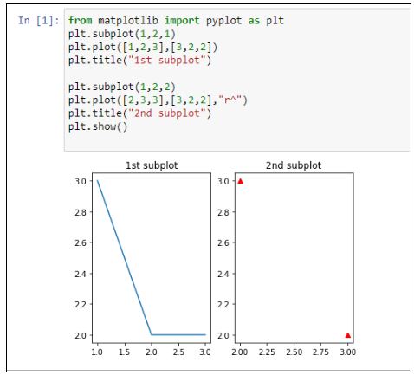Image resolution: width=414 pixels, height=375 pixels.
Task: Click the plt.show() line
Action: (x=98, y=126)
